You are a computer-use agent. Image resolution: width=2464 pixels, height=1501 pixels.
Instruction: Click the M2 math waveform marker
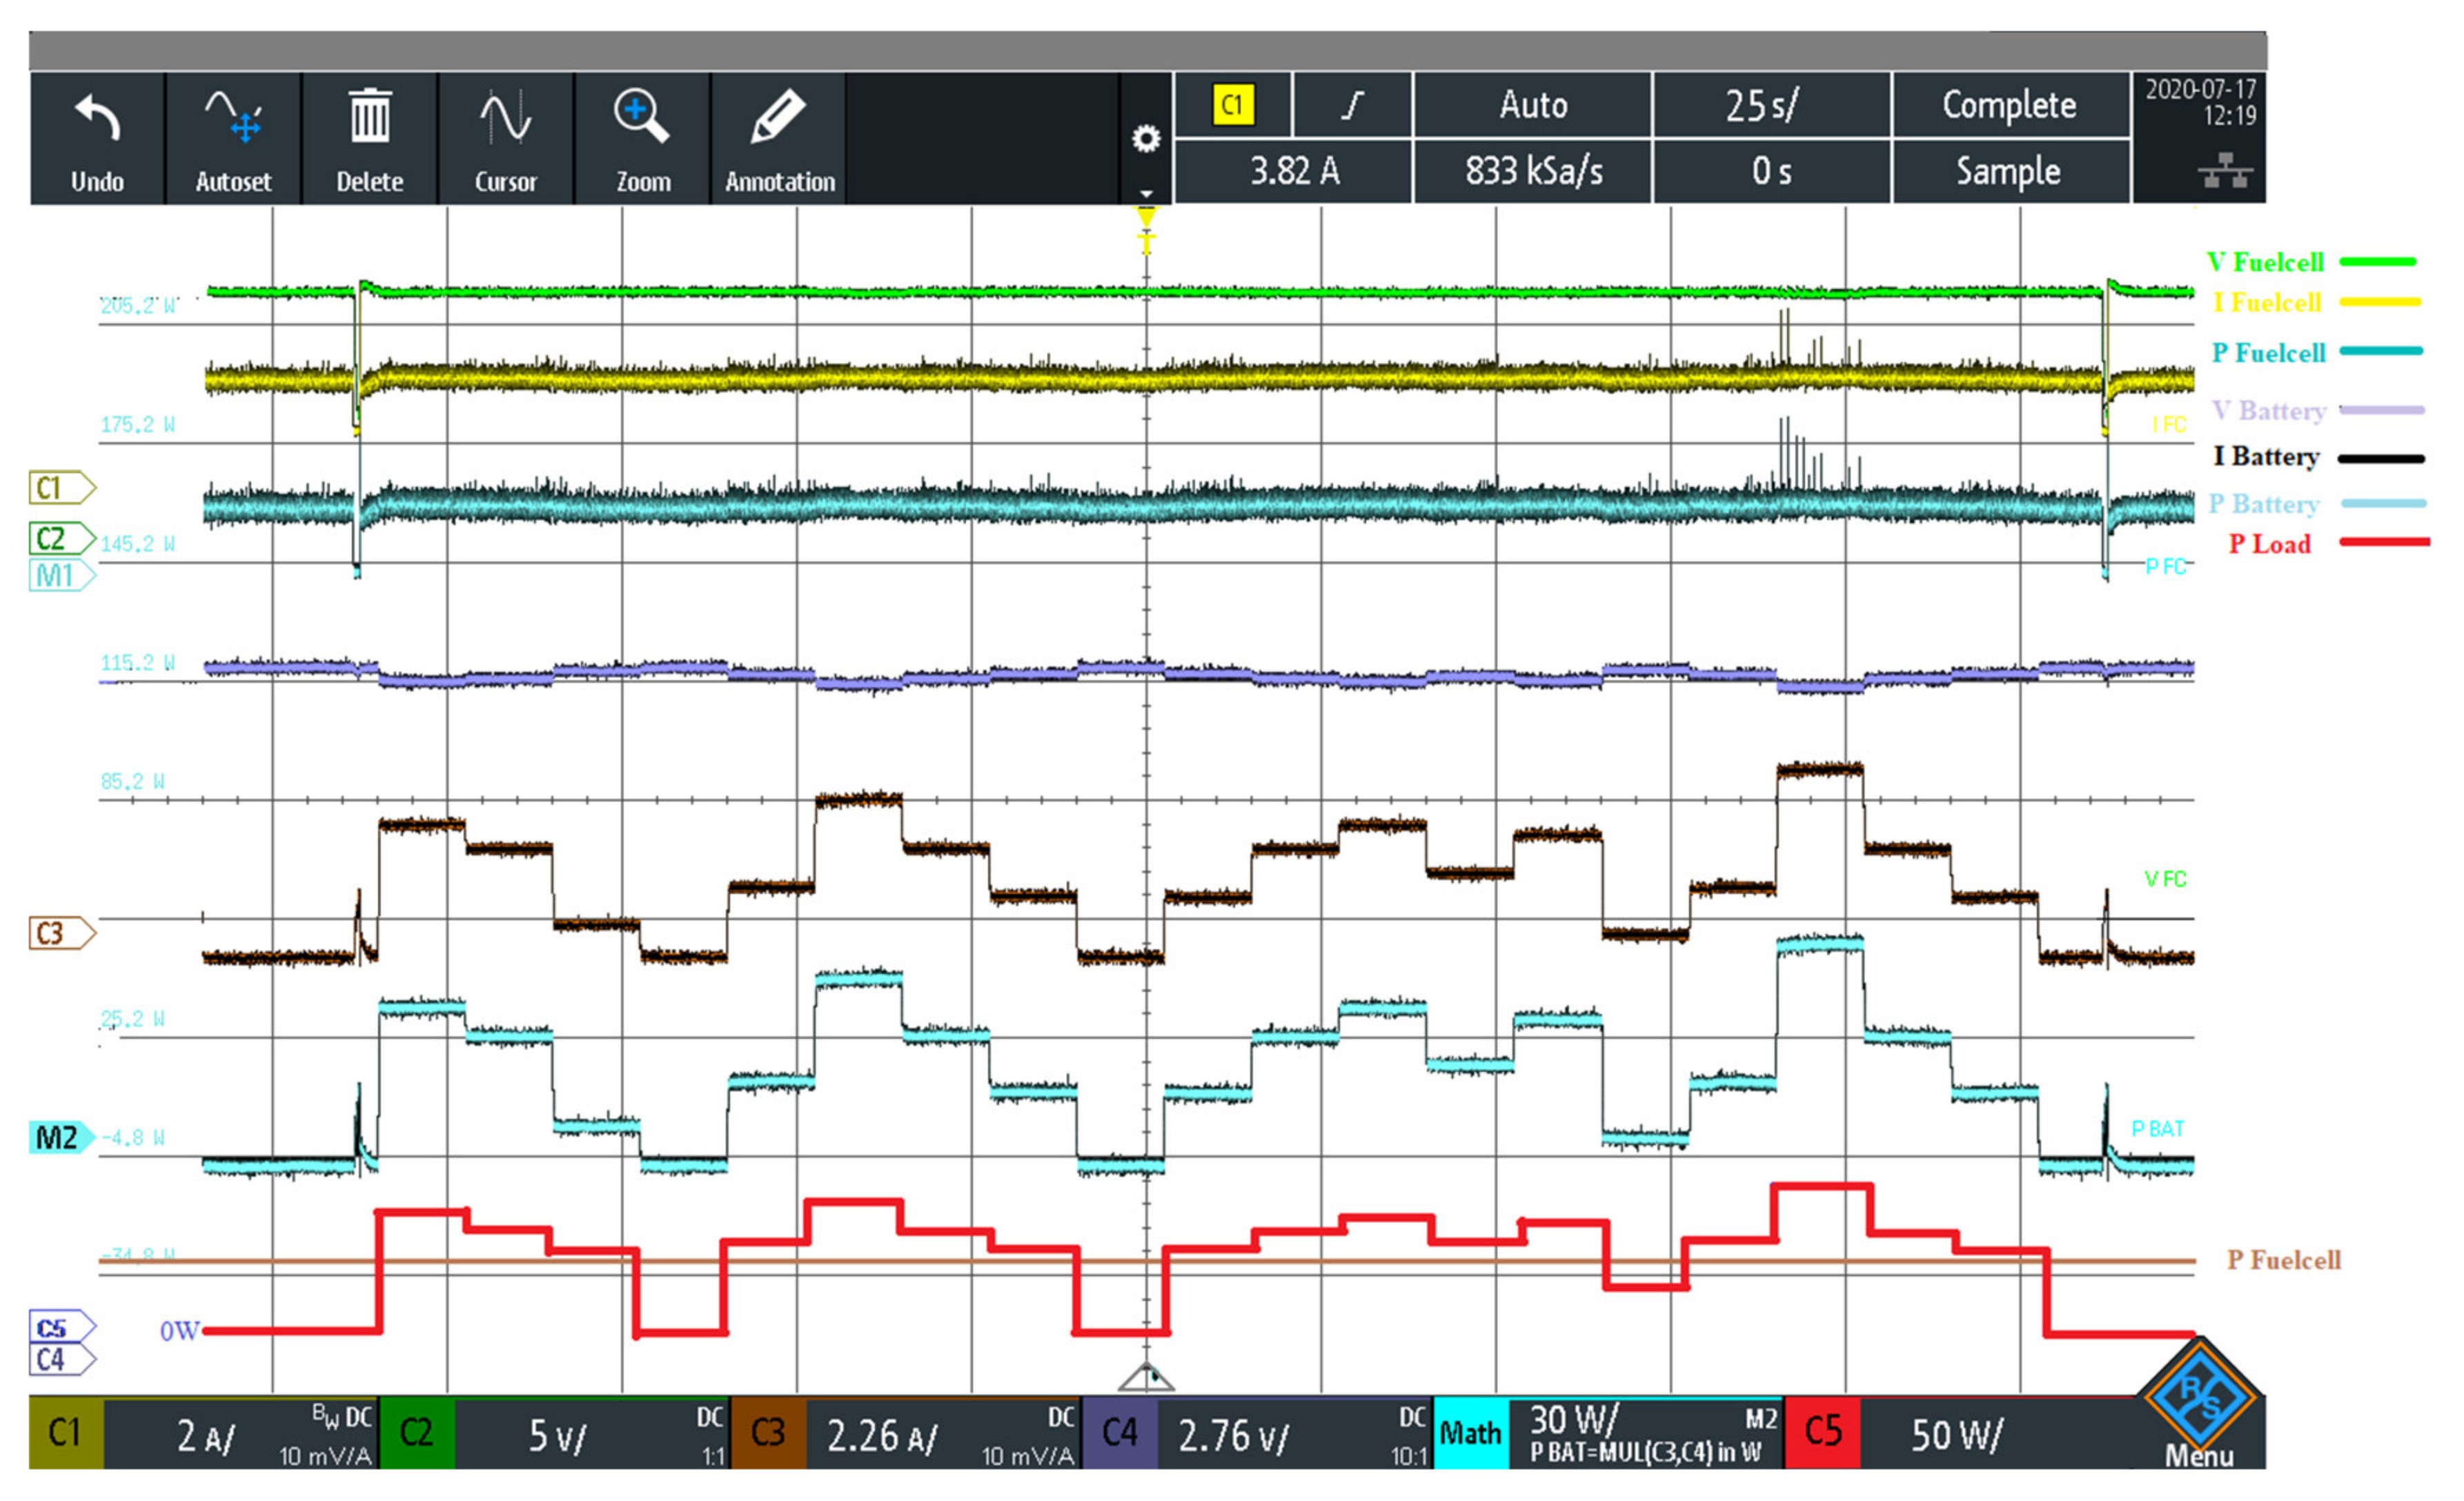[x=58, y=1138]
